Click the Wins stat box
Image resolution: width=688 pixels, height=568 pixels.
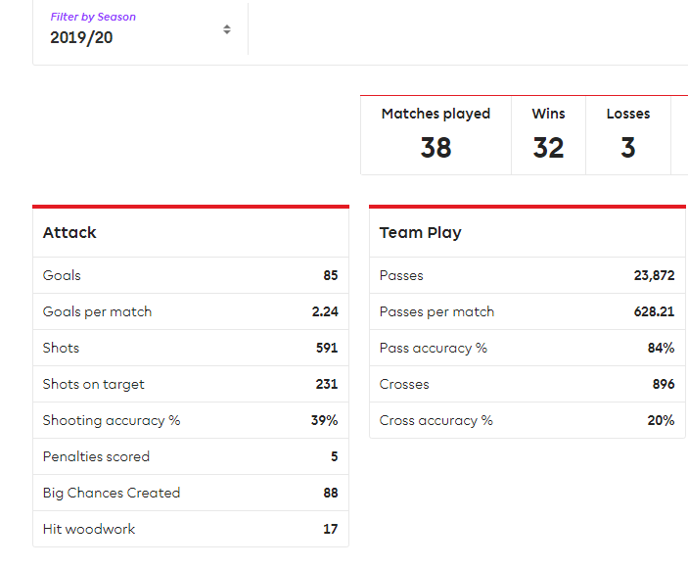548,135
